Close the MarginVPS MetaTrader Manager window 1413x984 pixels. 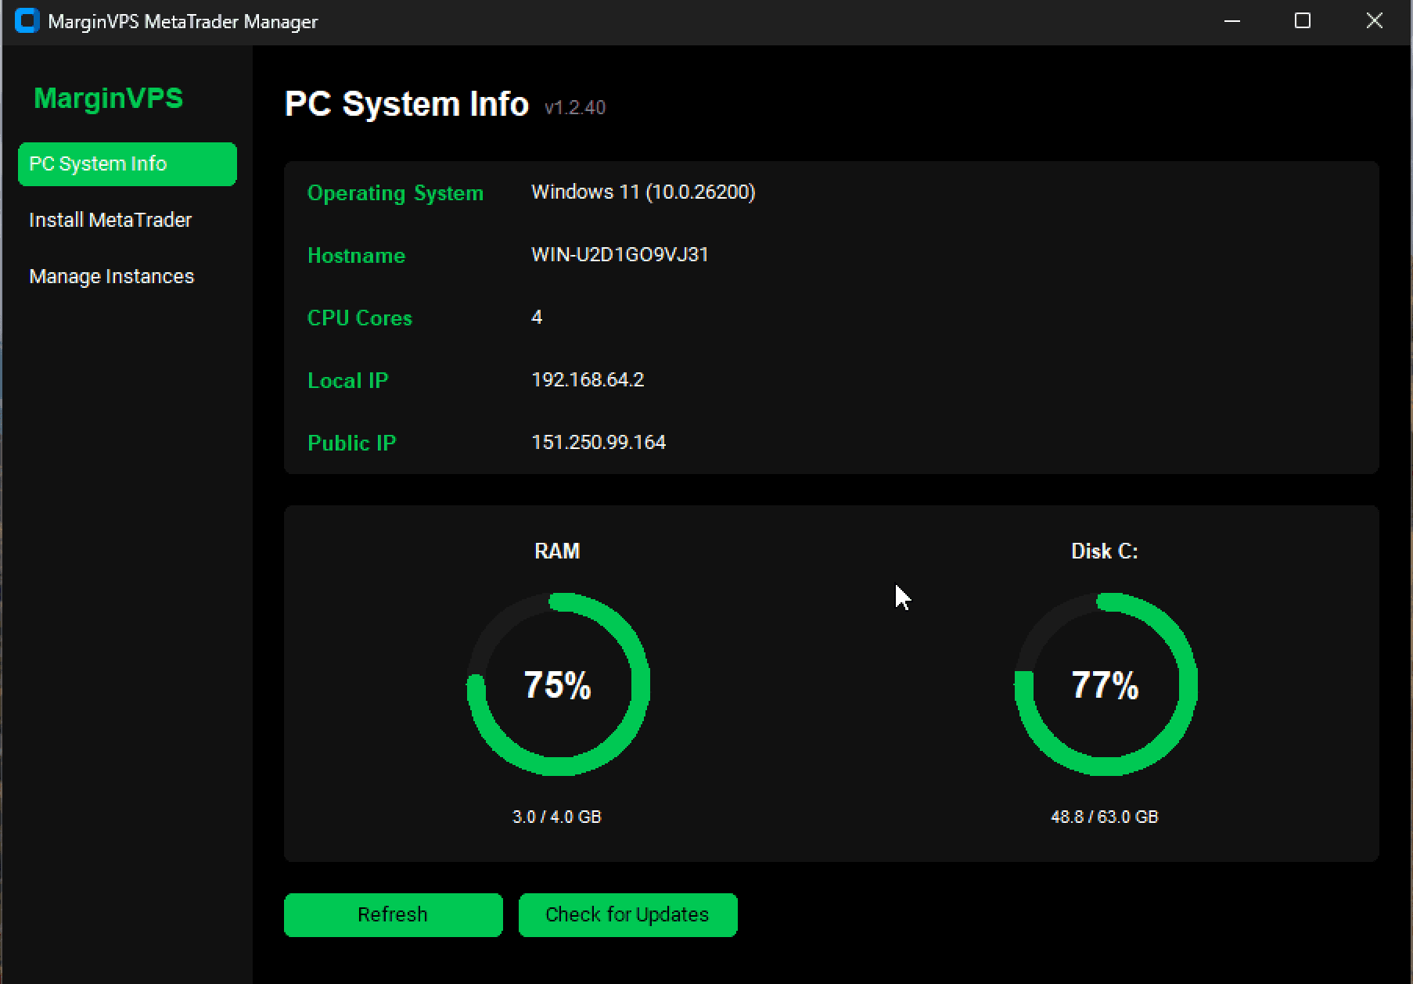pyautogui.click(x=1375, y=21)
